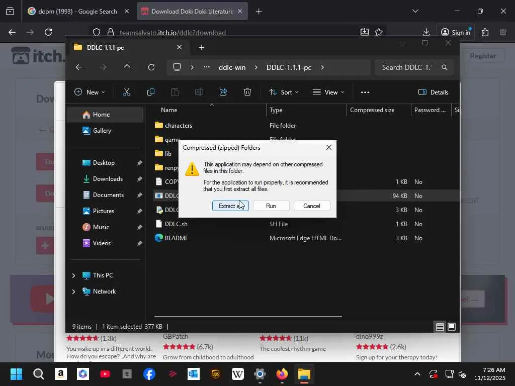The image size is (515, 386).
Task: Go up one folder level
Action: (127, 67)
